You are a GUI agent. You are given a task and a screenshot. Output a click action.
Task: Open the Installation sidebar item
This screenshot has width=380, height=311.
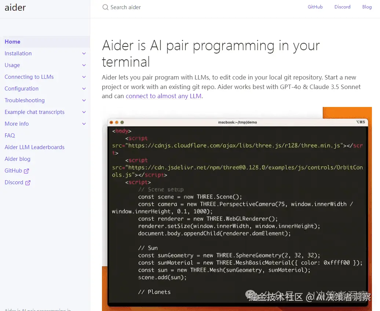pyautogui.click(x=18, y=53)
